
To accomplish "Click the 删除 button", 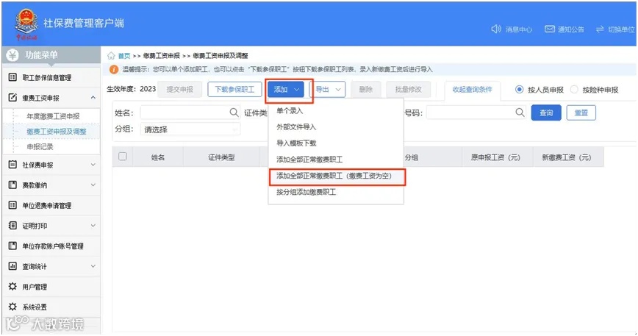I will click(366, 90).
